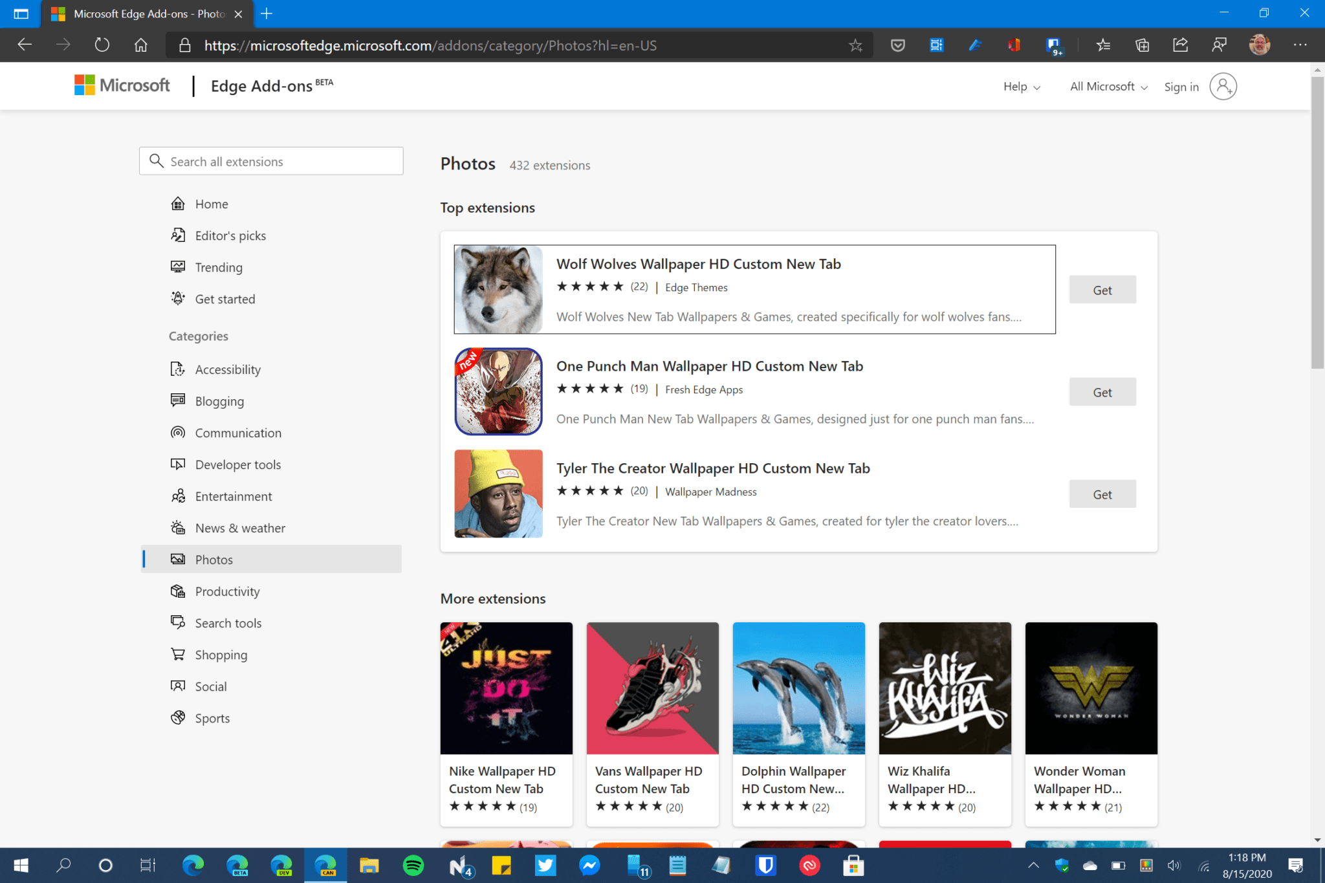1325x883 pixels.
Task: Click the Dolphin Wallpaper extension thumbnail
Action: (798, 688)
